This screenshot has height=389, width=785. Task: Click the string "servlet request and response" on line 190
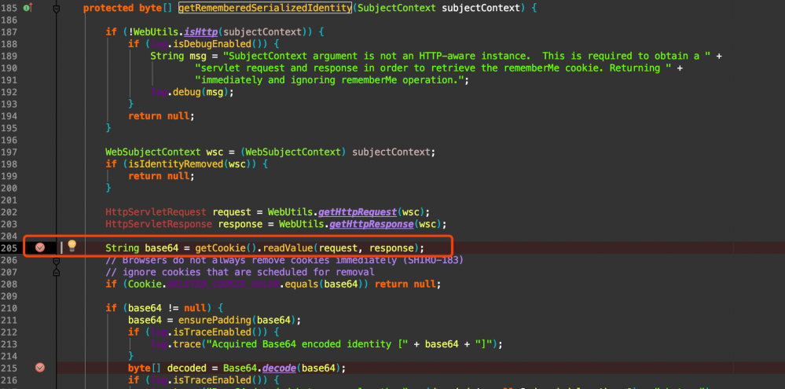pyautogui.click(x=432, y=68)
